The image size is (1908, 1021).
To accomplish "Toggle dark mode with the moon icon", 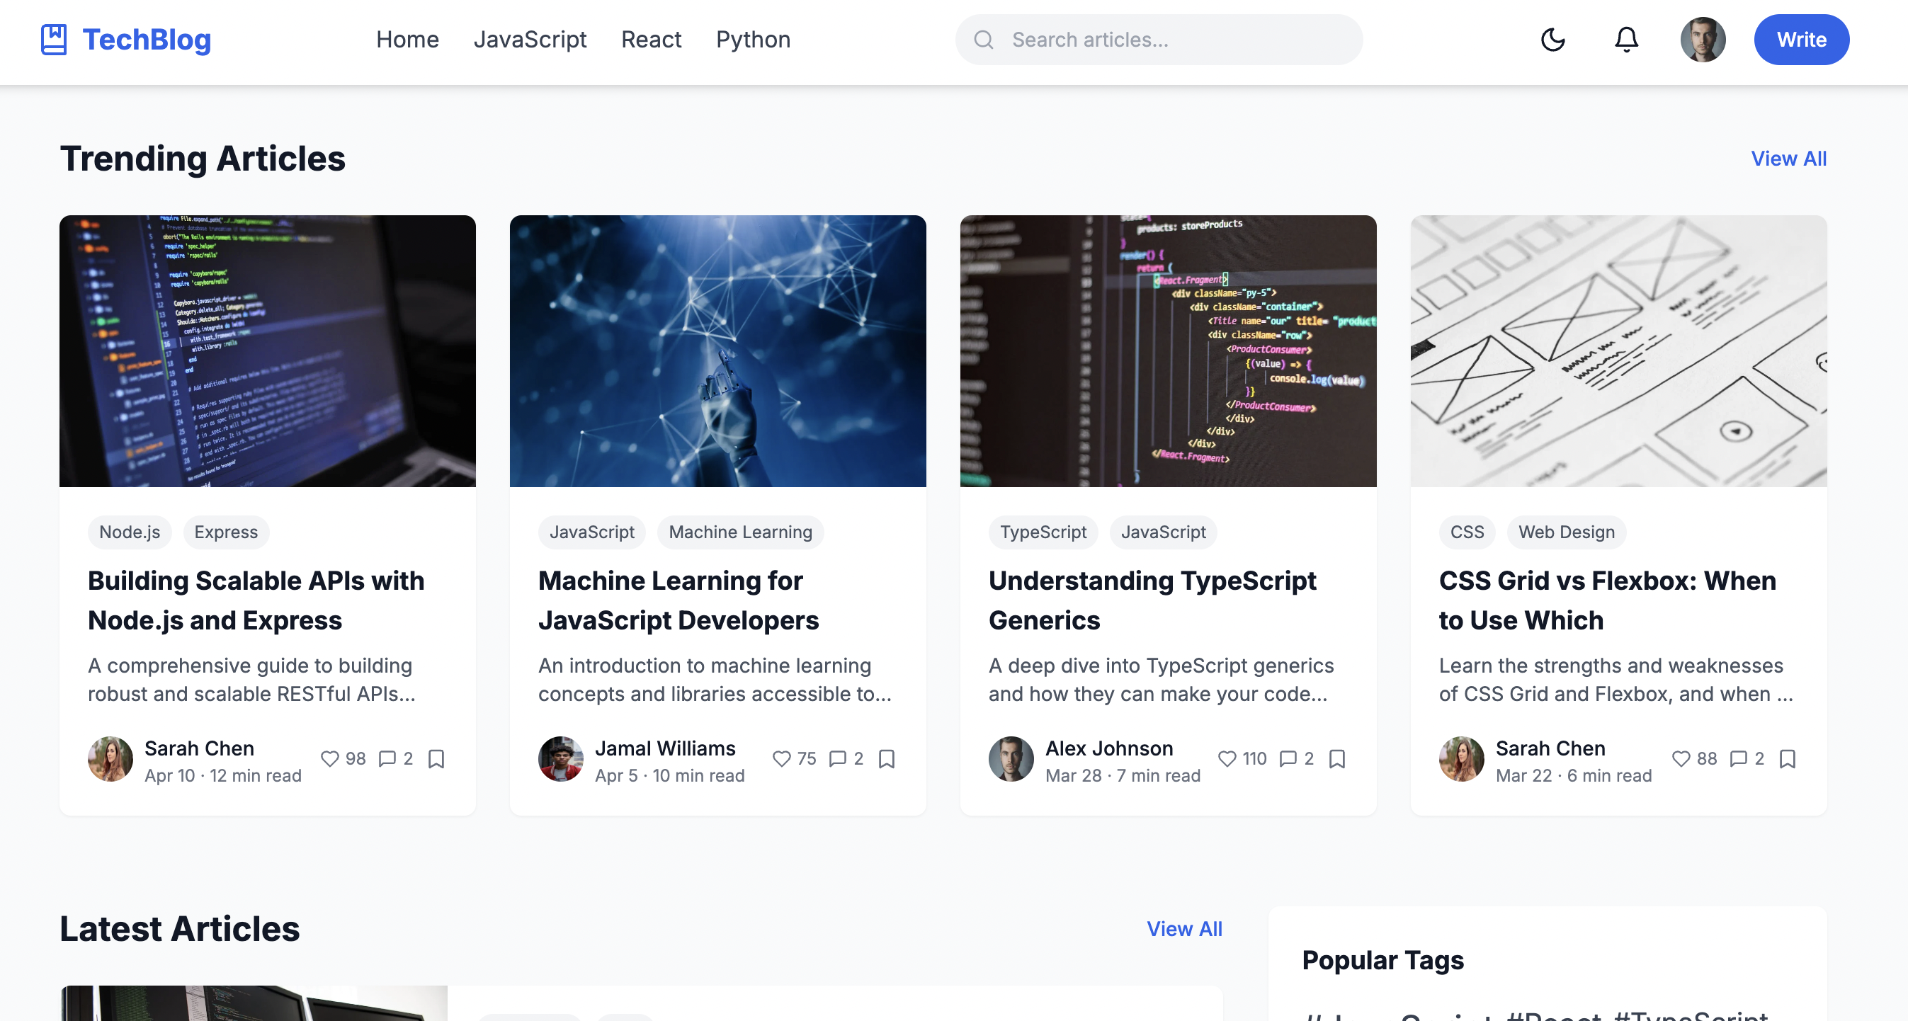I will (1552, 39).
